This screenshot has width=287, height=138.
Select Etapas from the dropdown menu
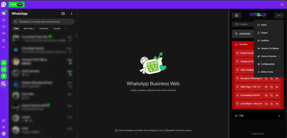tap(269, 33)
